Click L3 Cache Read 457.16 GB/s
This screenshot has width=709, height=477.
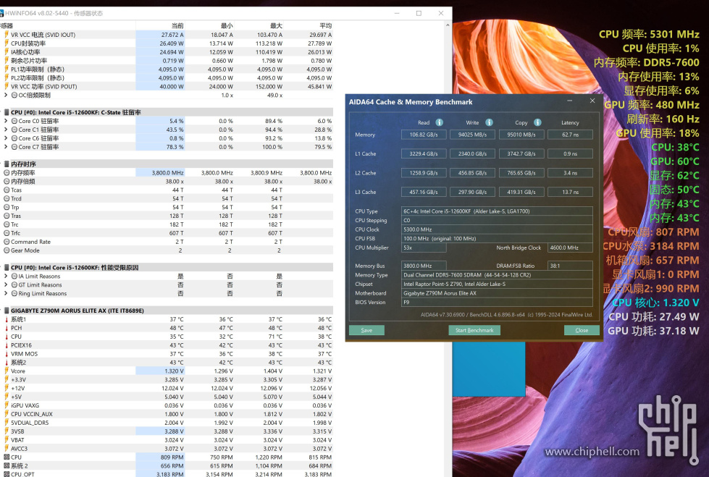point(424,192)
